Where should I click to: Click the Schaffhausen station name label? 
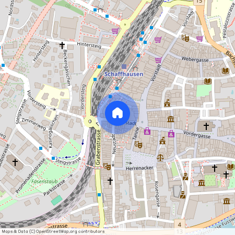(x=124, y=74)
